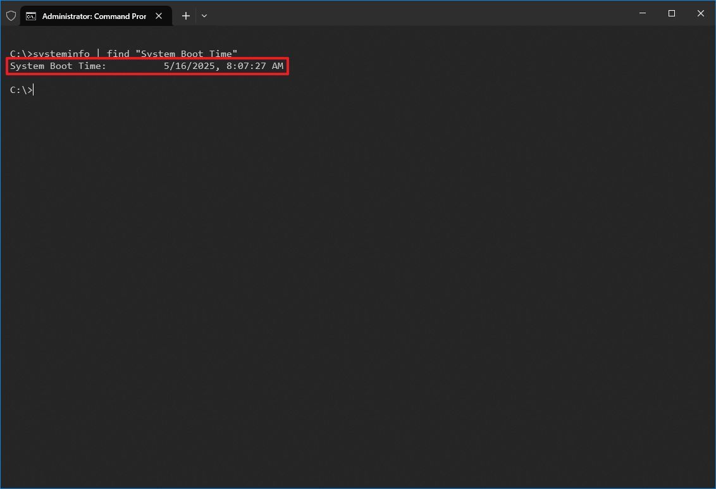The width and height of the screenshot is (716, 489).
Task: Click the highlighted System Boot Time result line
Action: pyautogui.click(x=147, y=66)
